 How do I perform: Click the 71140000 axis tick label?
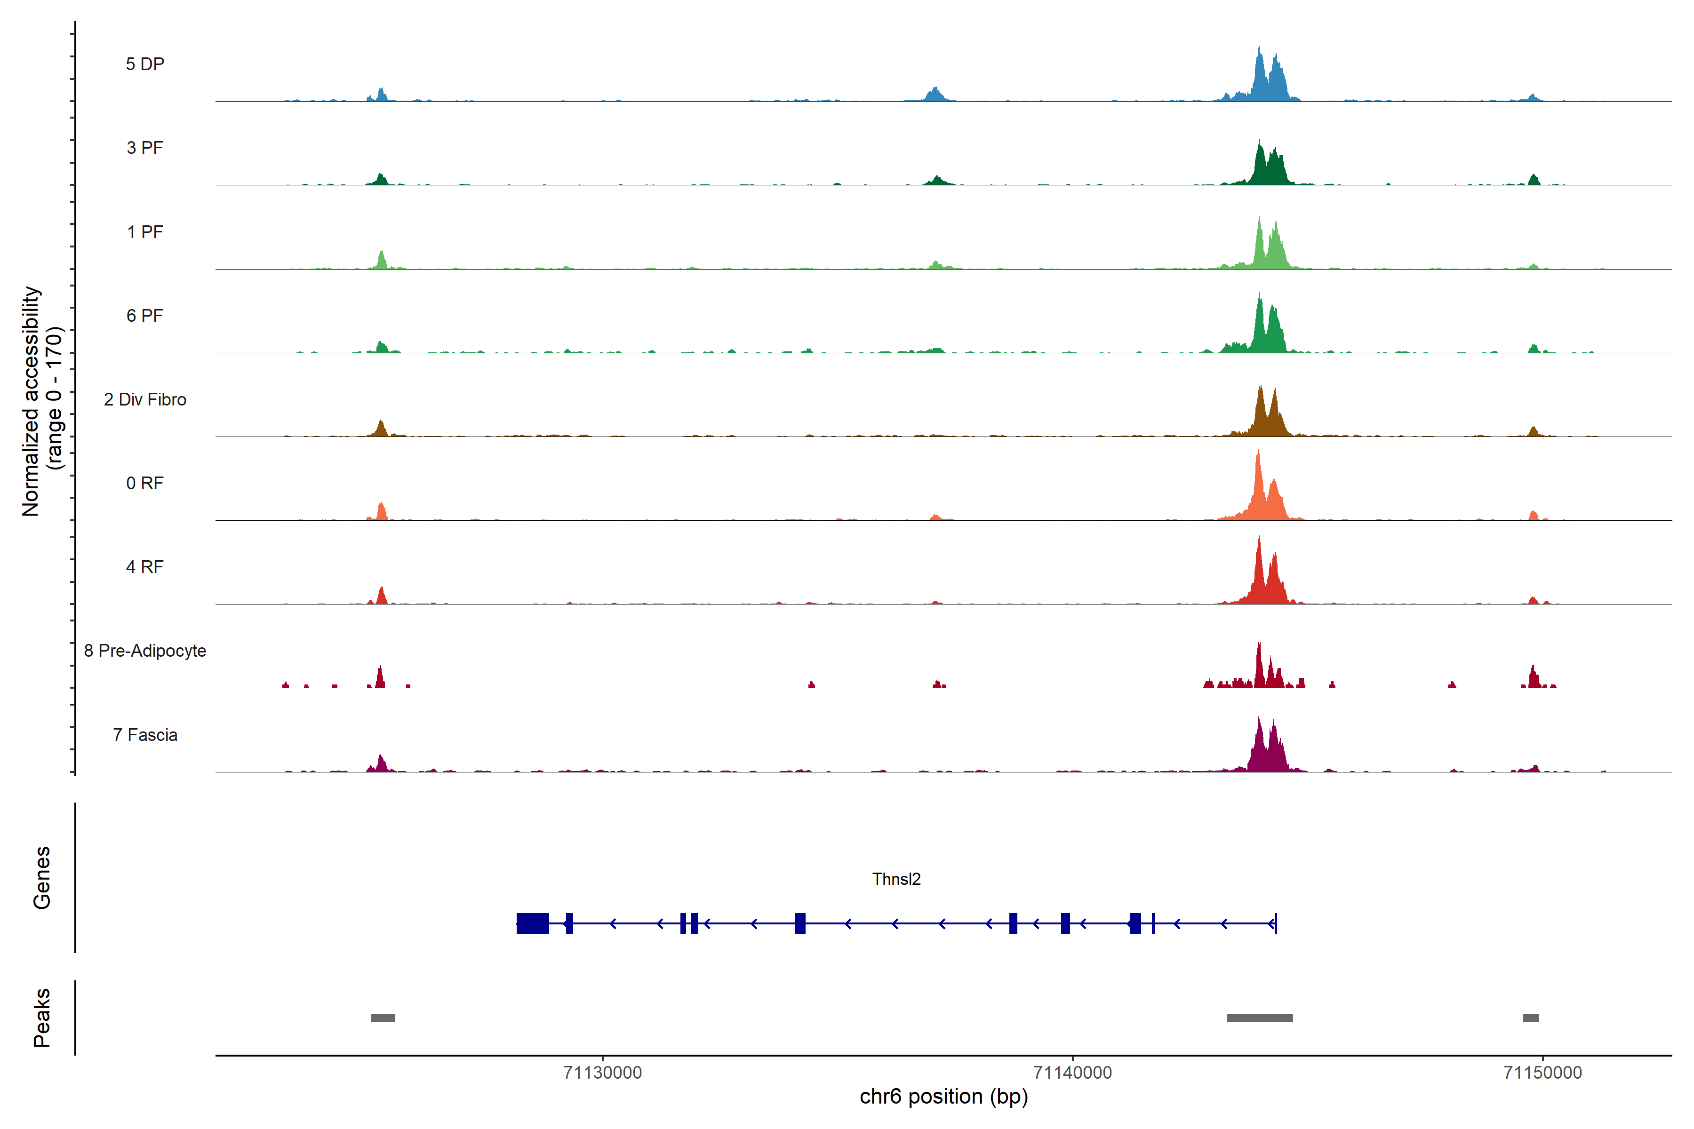click(x=1072, y=1073)
